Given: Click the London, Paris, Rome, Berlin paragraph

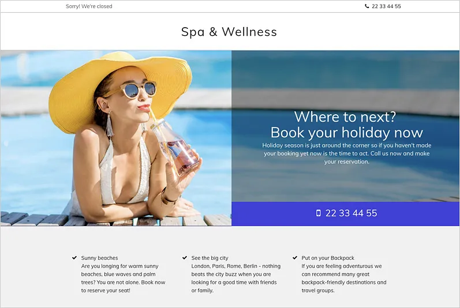Looking at the screenshot, I should pyautogui.click(x=236, y=279).
